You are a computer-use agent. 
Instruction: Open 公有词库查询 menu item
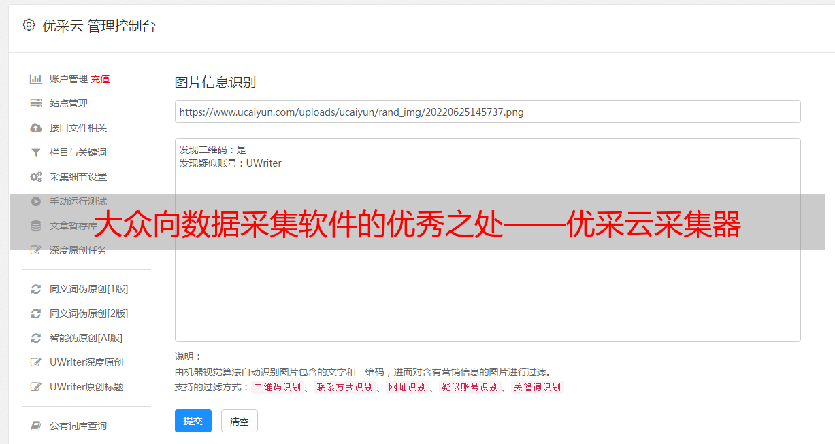(78, 426)
